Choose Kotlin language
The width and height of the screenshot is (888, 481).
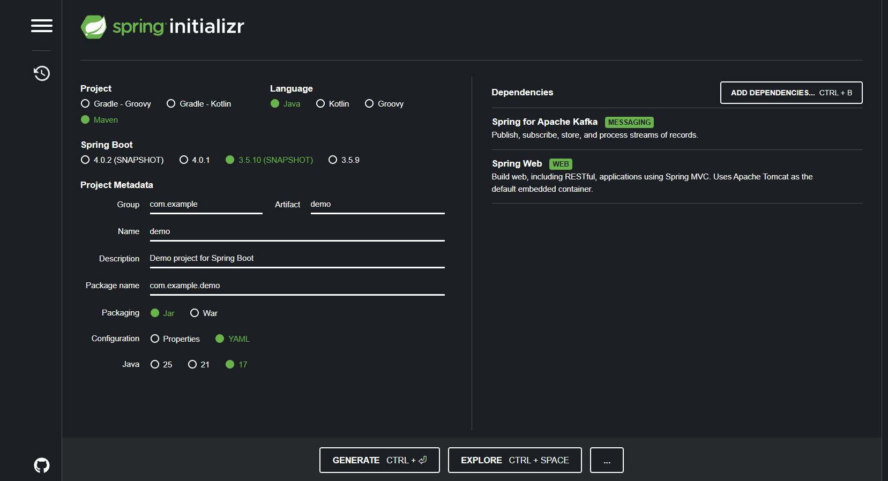tap(332, 103)
